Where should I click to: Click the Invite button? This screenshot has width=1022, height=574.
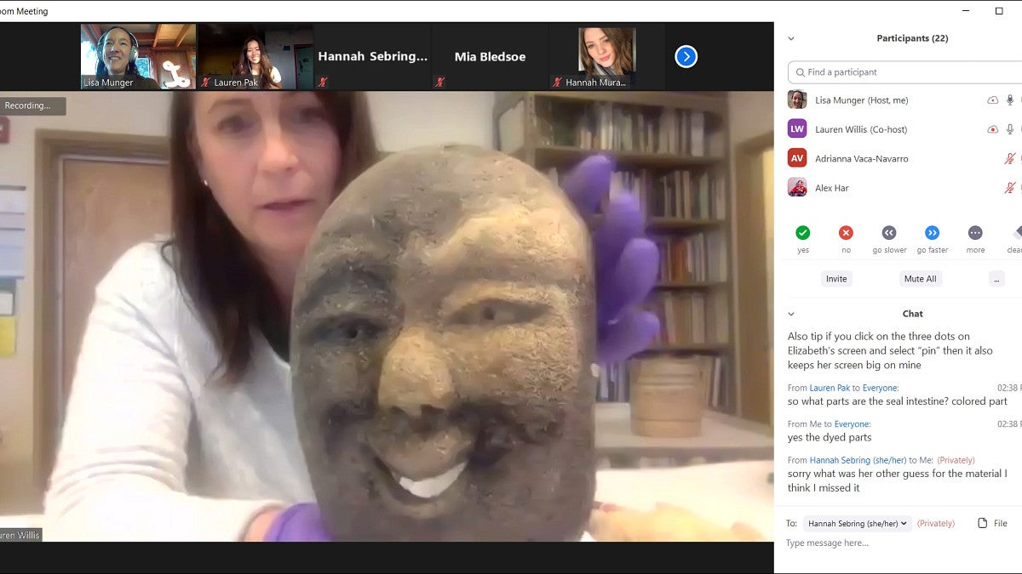coord(836,279)
